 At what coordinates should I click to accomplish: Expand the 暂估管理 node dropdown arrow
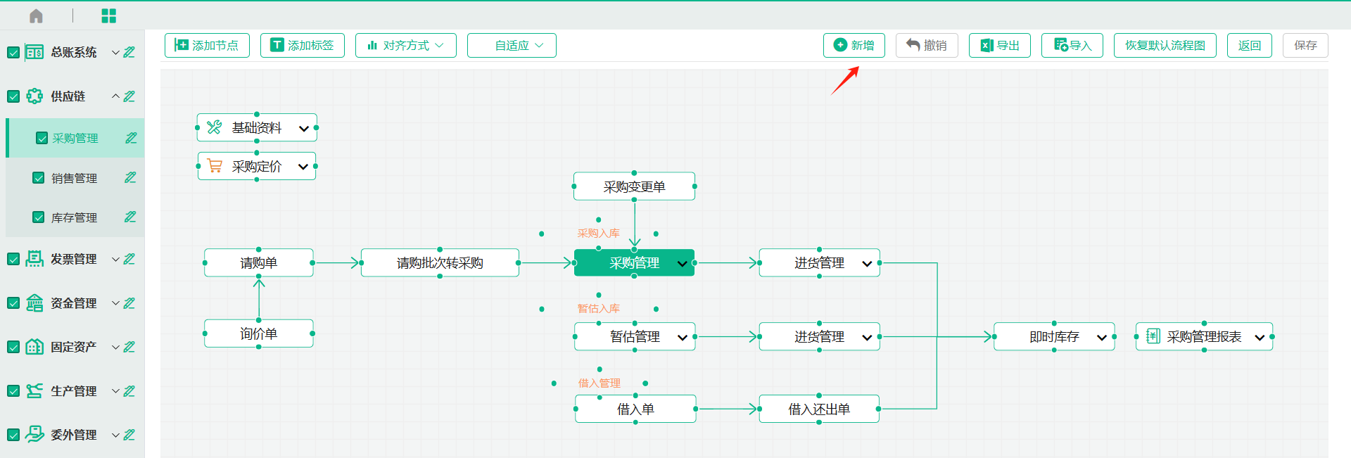[x=683, y=338]
